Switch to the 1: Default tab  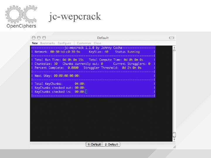coord(94,145)
